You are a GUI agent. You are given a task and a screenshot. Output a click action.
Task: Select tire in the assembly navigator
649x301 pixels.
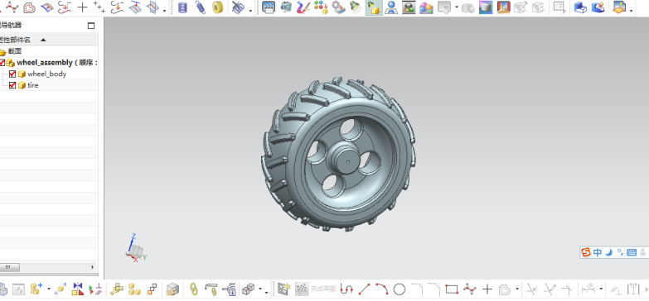(32, 85)
